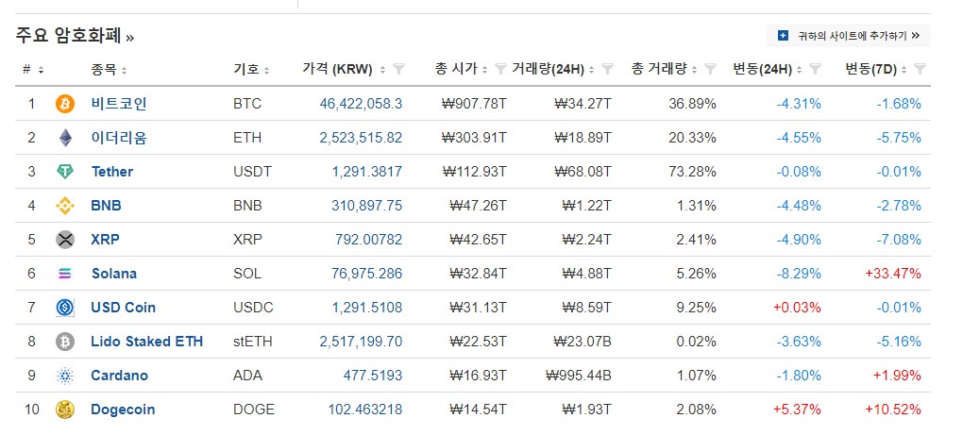Viewport: 980px width, 435px height.
Task: Sort by 변동(24H) column arrows
Action: click(x=799, y=70)
